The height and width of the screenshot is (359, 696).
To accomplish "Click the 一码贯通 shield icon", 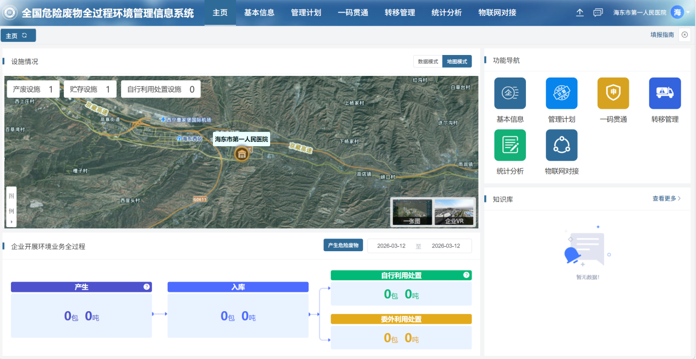I will (x=613, y=93).
